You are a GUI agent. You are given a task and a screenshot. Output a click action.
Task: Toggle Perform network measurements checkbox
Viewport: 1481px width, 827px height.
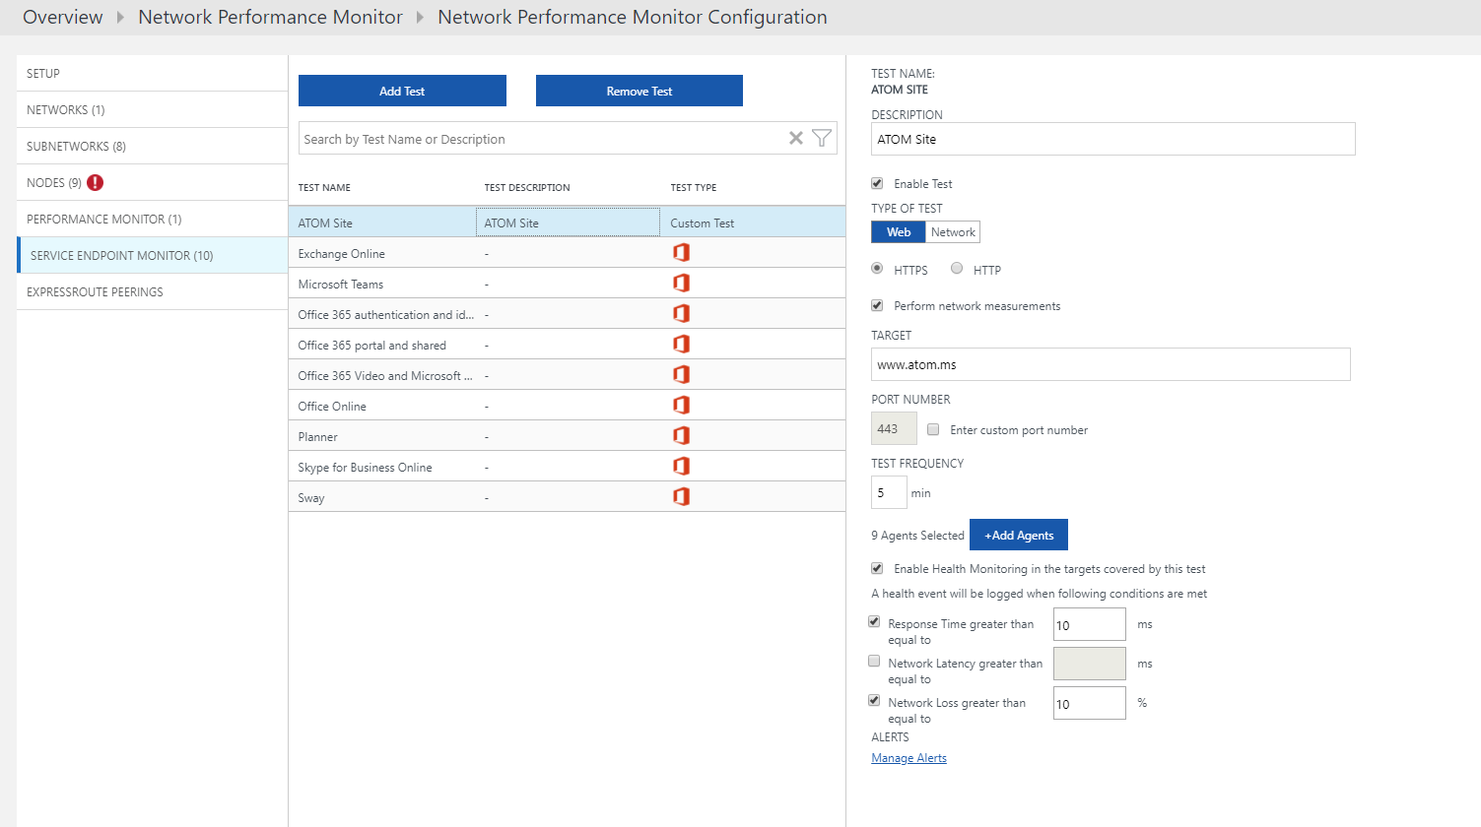coord(877,305)
